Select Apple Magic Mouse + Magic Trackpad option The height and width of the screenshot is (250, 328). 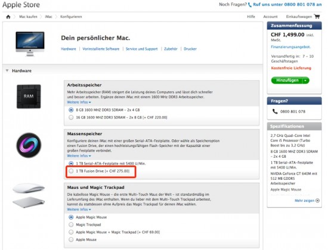click(71, 232)
